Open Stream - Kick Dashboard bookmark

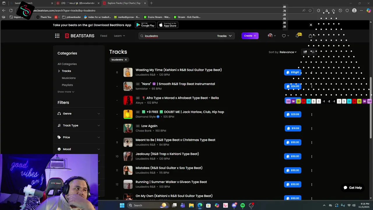[187, 17]
